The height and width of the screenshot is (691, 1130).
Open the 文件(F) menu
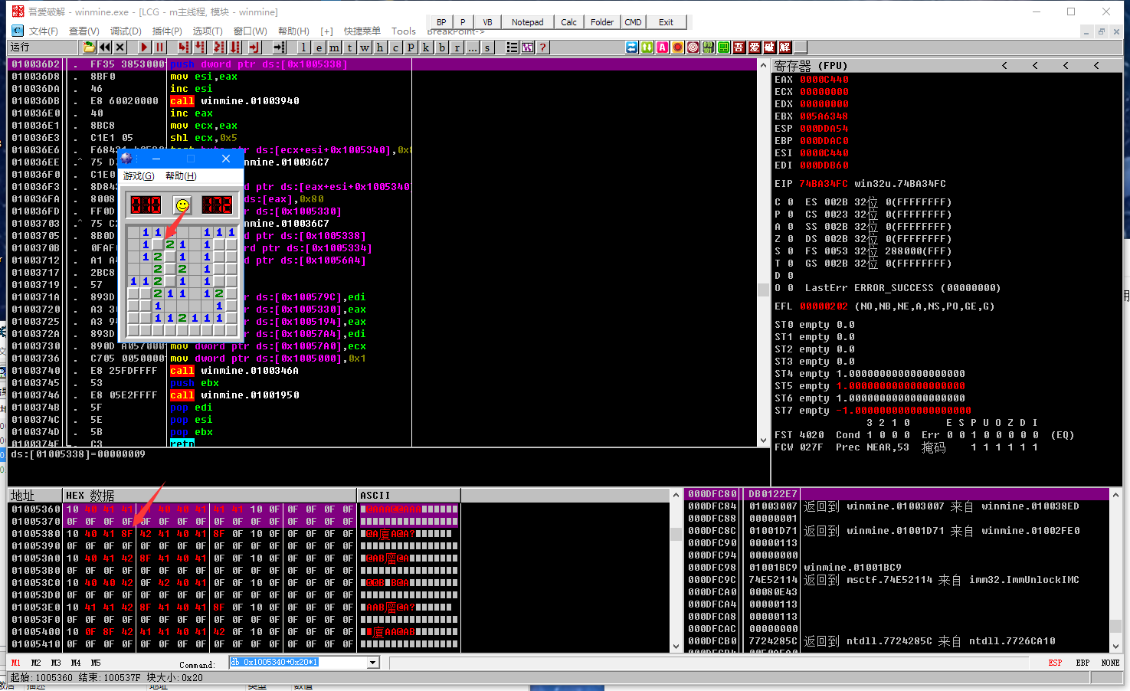(x=43, y=31)
